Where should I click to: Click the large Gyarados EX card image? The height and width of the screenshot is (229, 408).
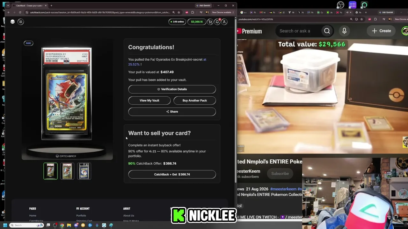67,94
